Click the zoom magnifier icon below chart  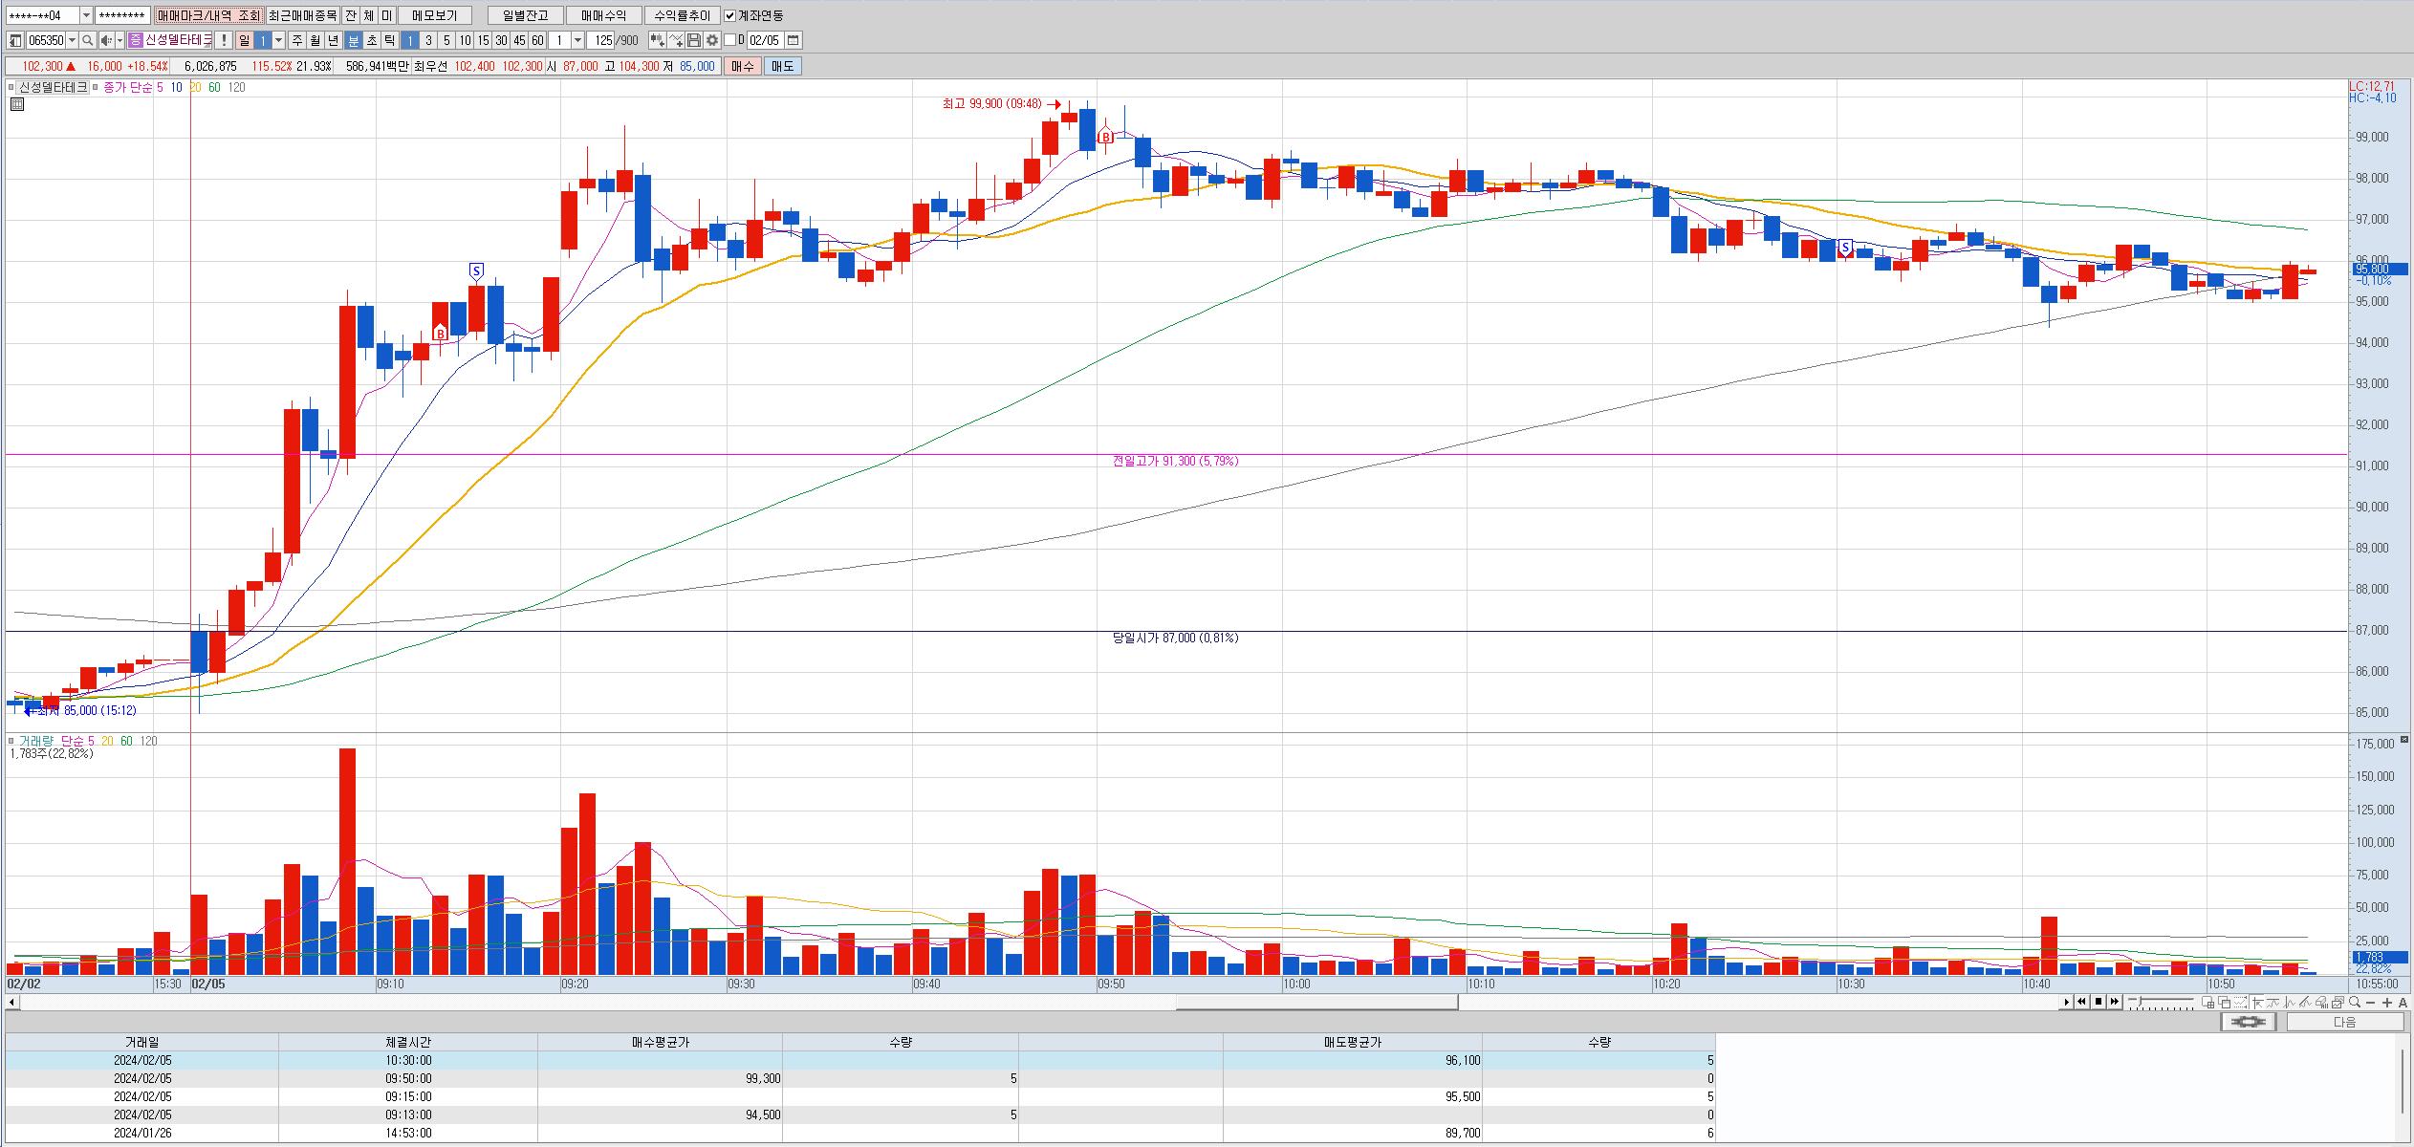(2355, 1002)
